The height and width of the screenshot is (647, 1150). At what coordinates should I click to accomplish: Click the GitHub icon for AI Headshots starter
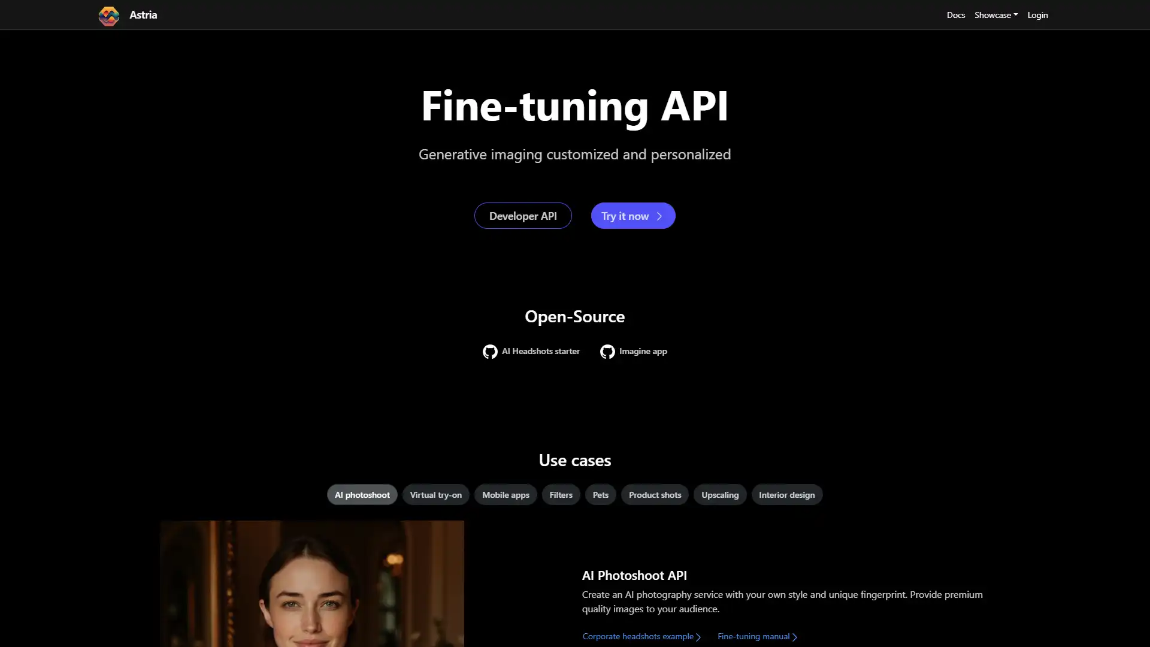490,350
